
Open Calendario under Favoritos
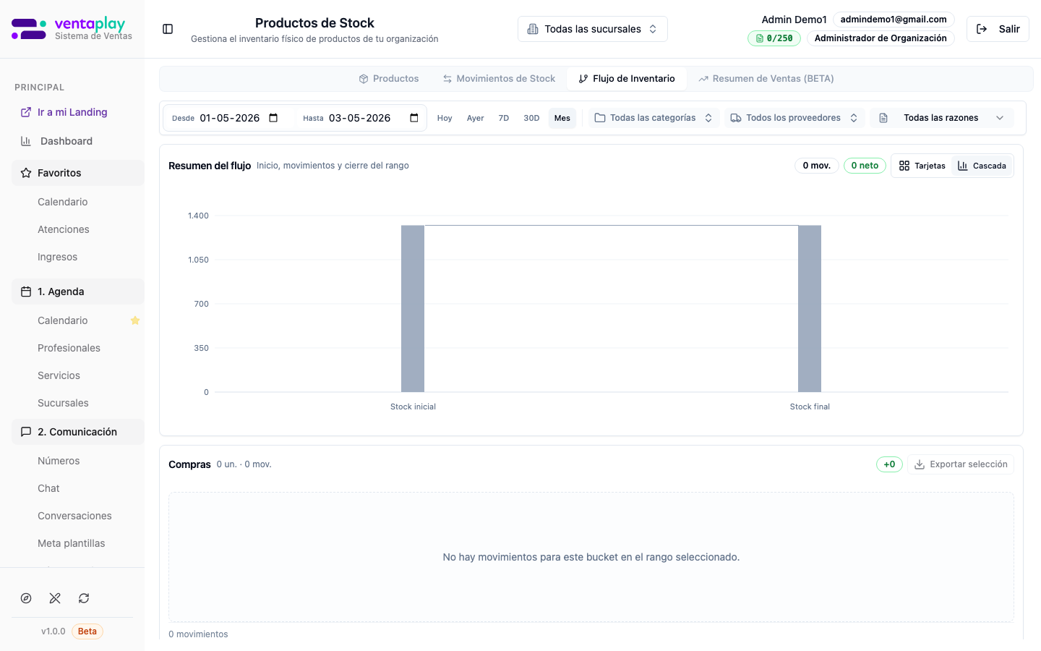click(x=63, y=202)
